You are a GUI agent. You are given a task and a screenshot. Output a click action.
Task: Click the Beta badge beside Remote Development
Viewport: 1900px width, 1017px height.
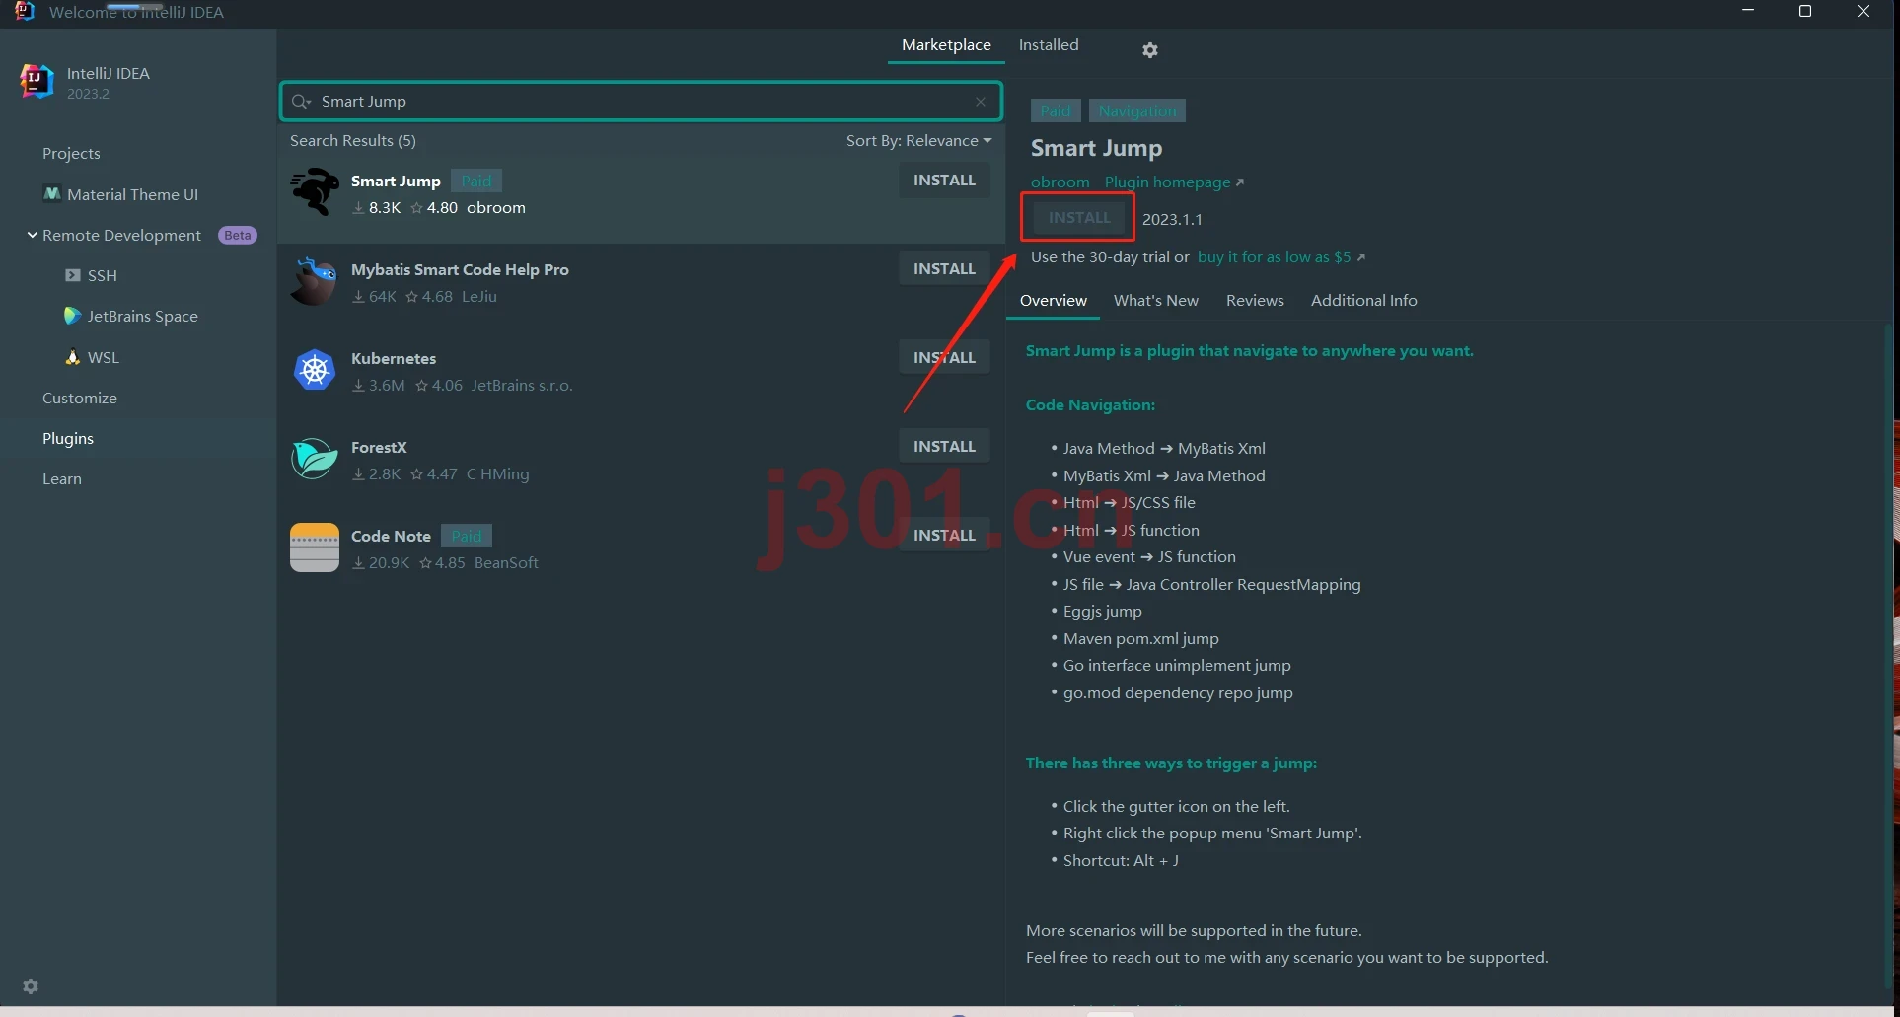click(x=238, y=236)
